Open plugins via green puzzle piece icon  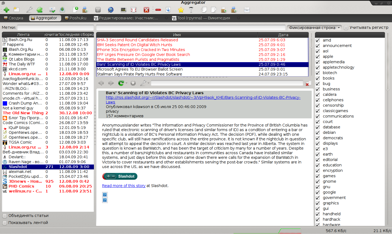[x=40, y=10]
